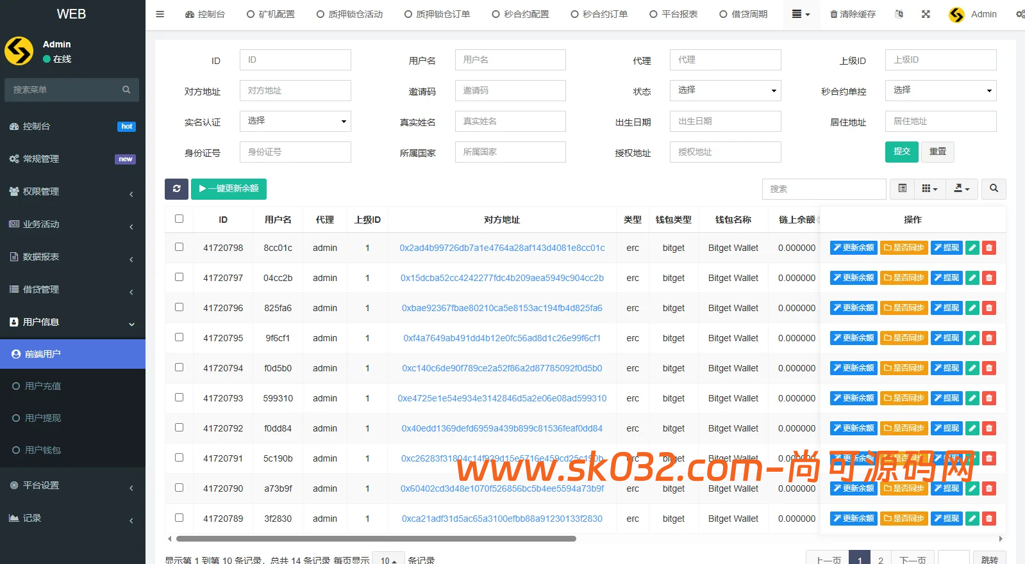
Task: Toggle the sidebar with the hamburger icon
Action: point(160,14)
